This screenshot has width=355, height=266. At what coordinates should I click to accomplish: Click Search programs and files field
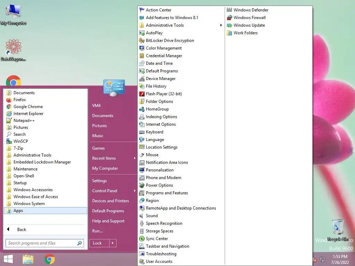41,243
